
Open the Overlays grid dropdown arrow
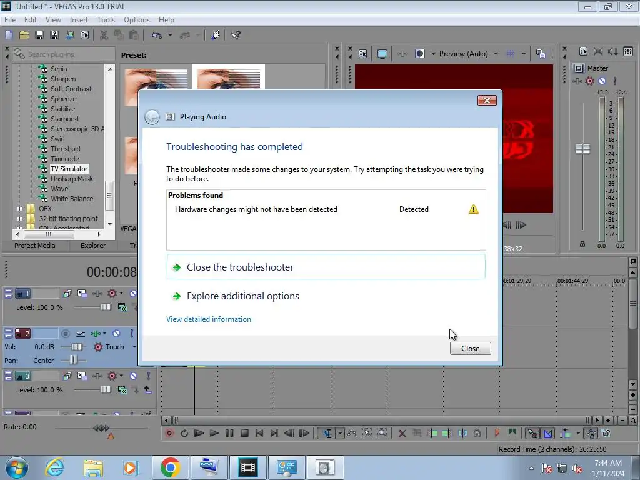click(x=524, y=54)
